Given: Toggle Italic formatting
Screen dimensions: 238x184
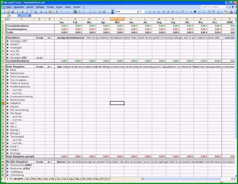Looking at the screenshot, I should (x=154, y=12).
